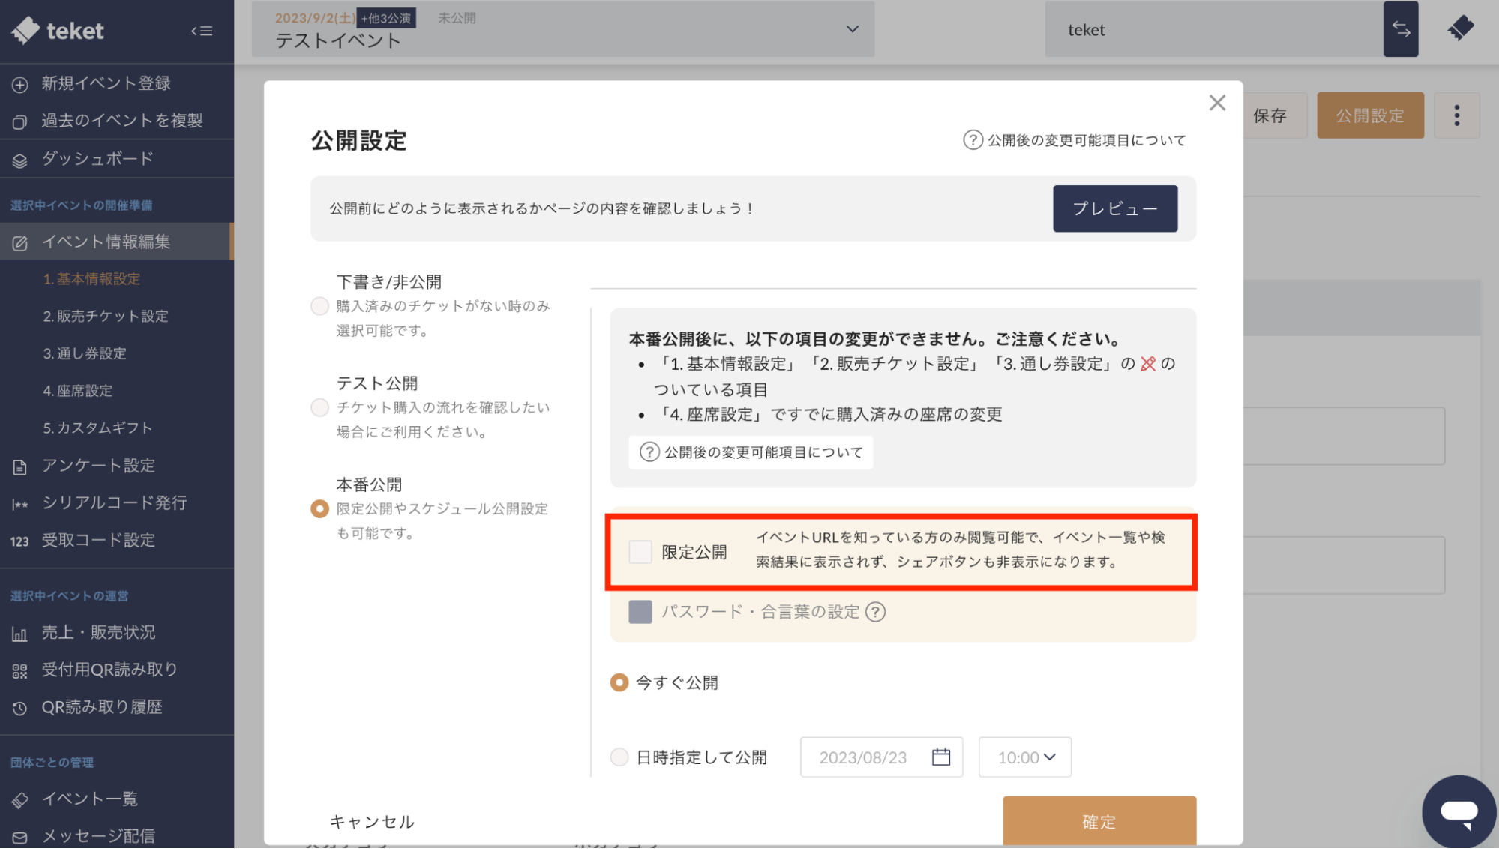Click the swap arrows icon beside teket
1499x849 pixels.
(x=1400, y=29)
